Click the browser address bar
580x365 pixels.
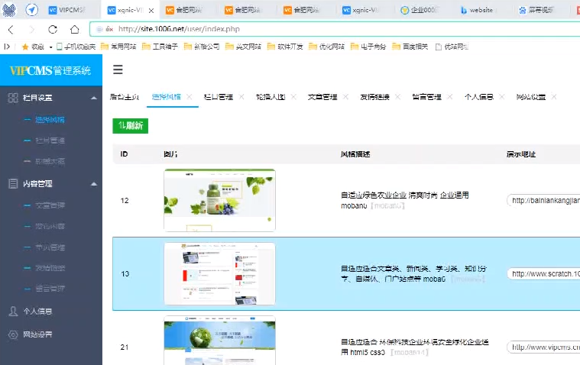306,28
